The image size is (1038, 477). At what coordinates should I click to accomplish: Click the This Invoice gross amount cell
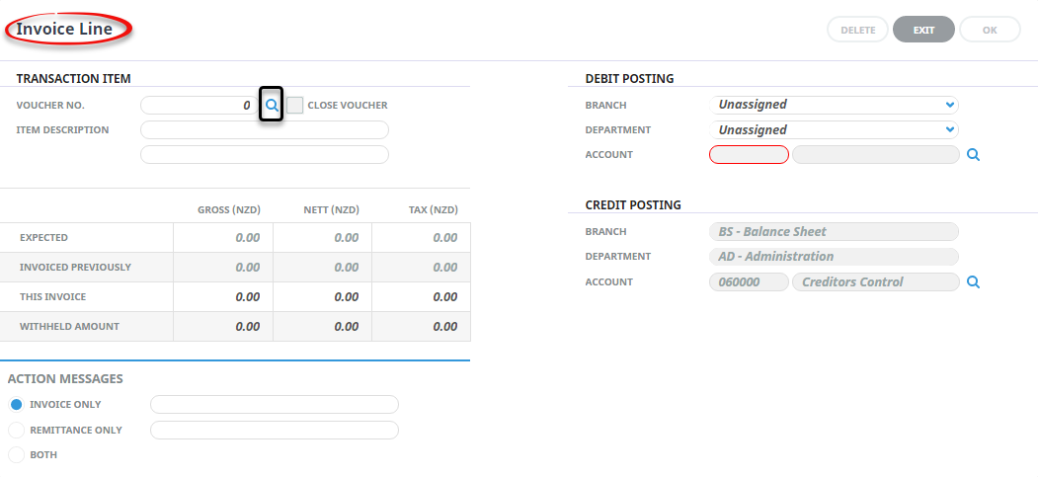coord(223,297)
